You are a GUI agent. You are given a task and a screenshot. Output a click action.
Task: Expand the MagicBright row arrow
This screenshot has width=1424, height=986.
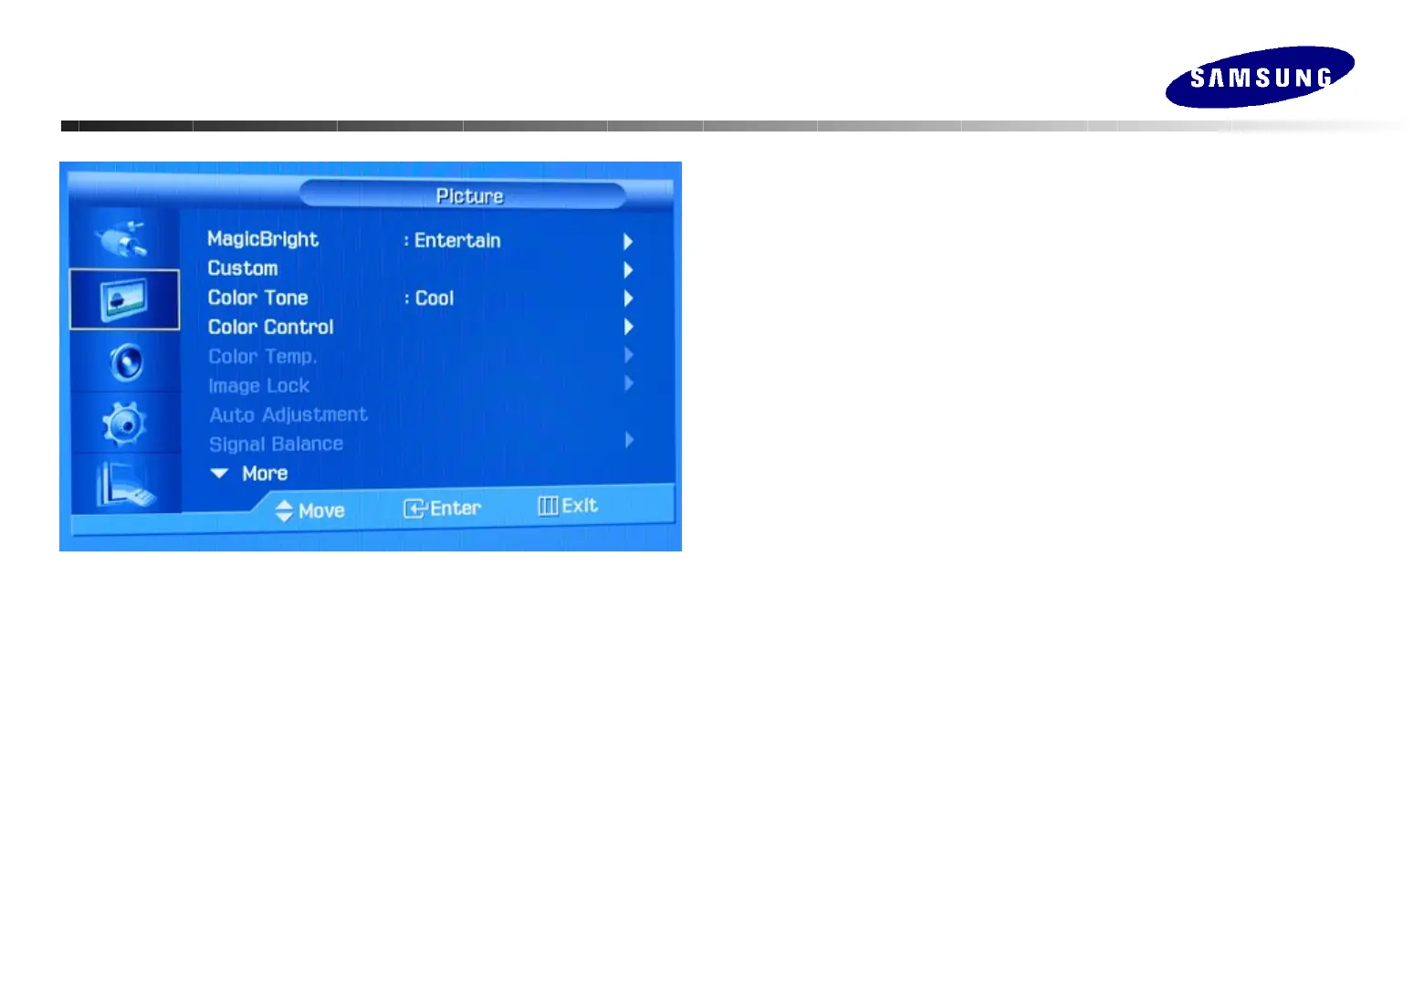point(628,241)
